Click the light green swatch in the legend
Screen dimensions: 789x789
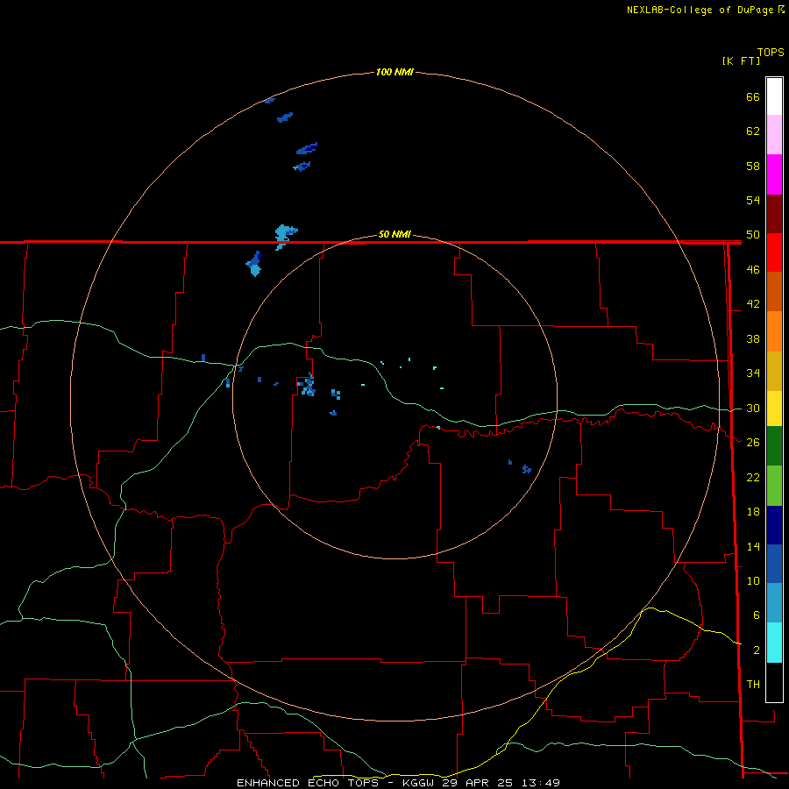point(774,486)
